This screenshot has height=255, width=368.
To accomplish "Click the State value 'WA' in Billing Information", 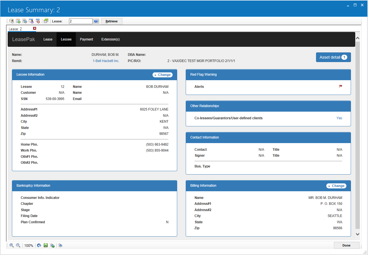I will [340, 222].
